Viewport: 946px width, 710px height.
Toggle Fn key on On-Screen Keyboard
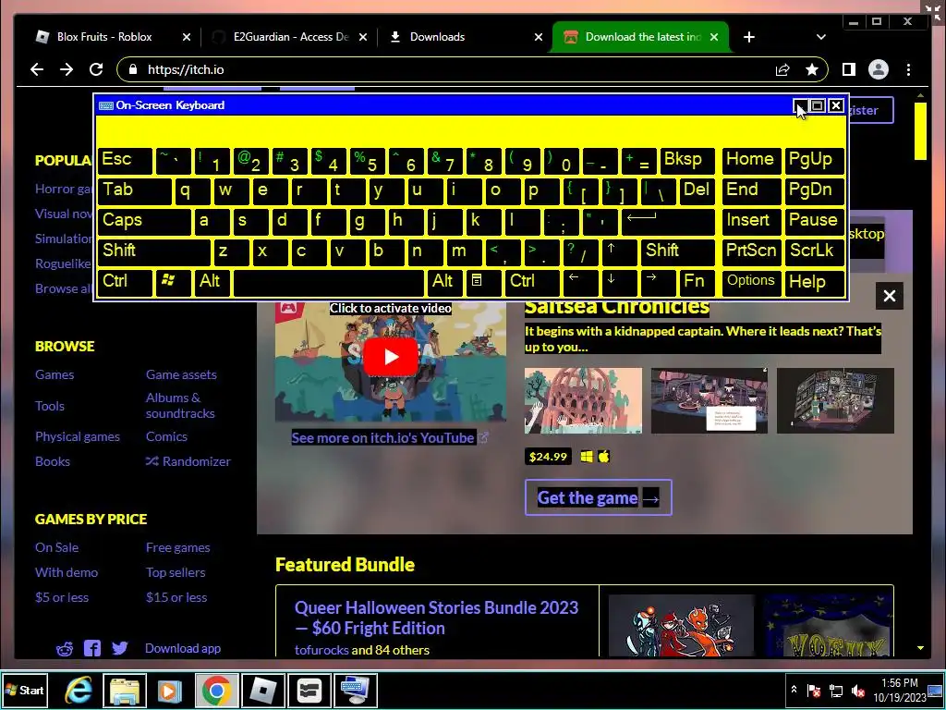pos(697,281)
